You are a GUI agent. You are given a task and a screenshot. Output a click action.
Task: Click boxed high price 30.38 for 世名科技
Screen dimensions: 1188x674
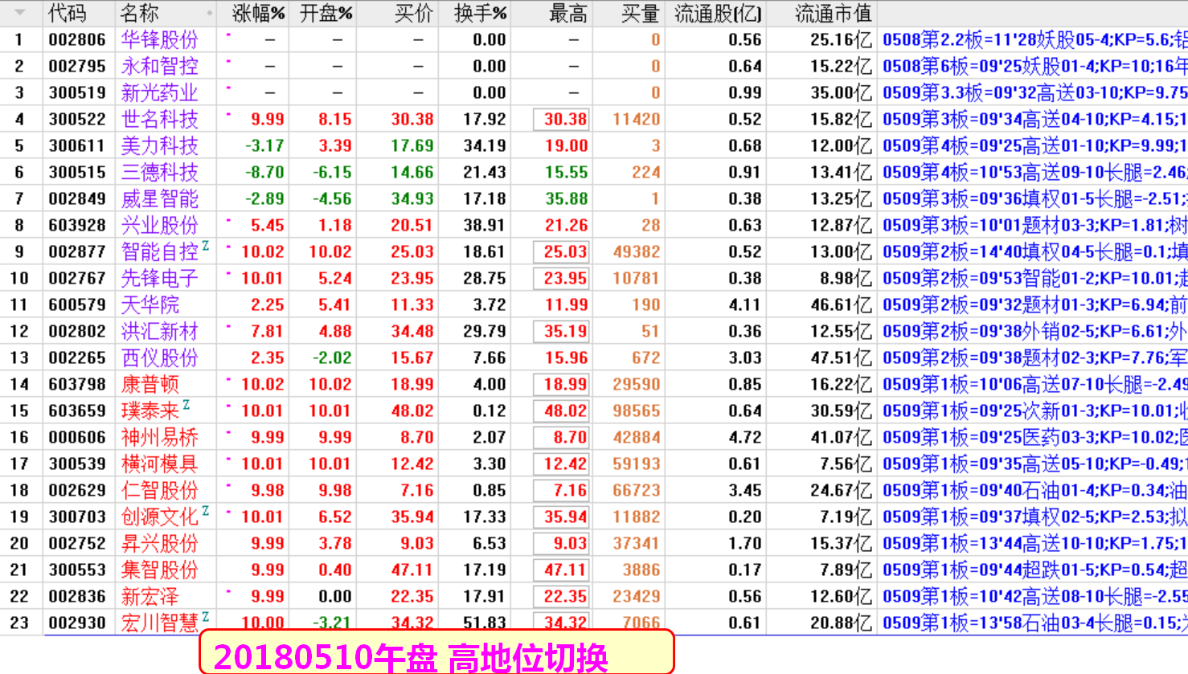coord(561,119)
